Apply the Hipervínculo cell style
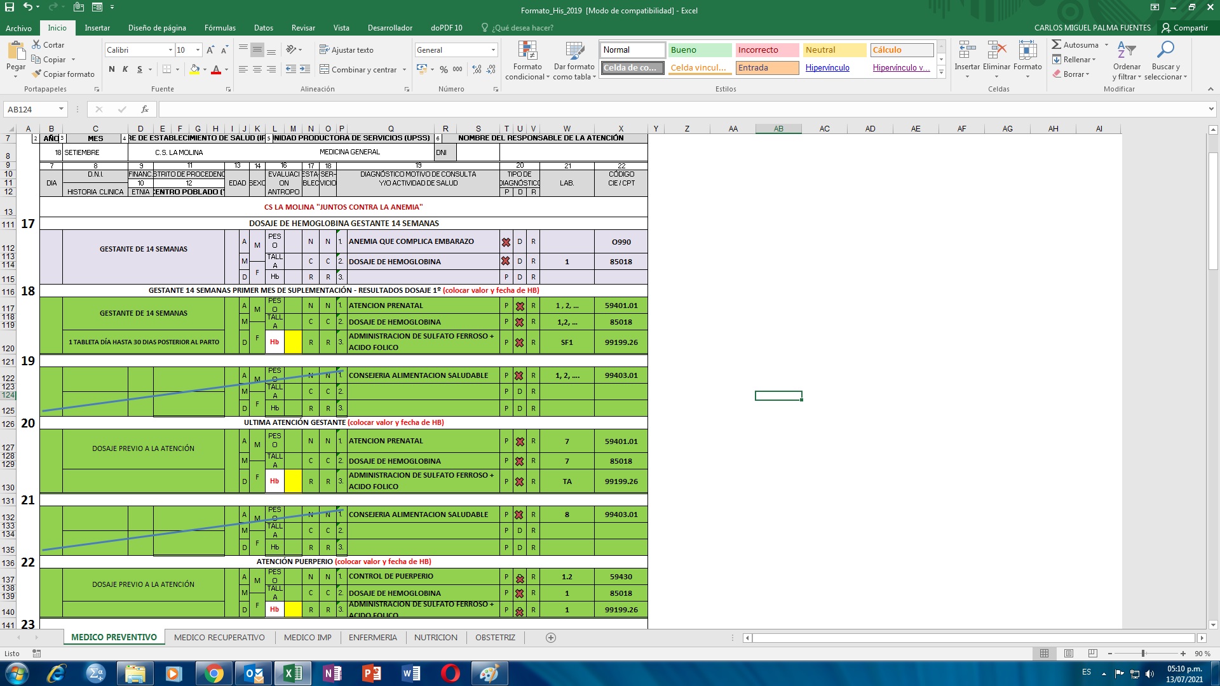 [827, 67]
